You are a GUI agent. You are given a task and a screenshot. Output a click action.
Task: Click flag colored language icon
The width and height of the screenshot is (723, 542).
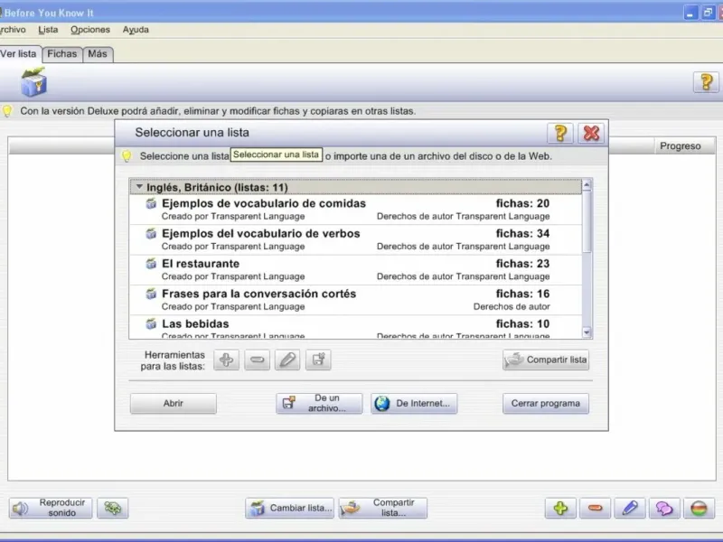tap(699, 508)
